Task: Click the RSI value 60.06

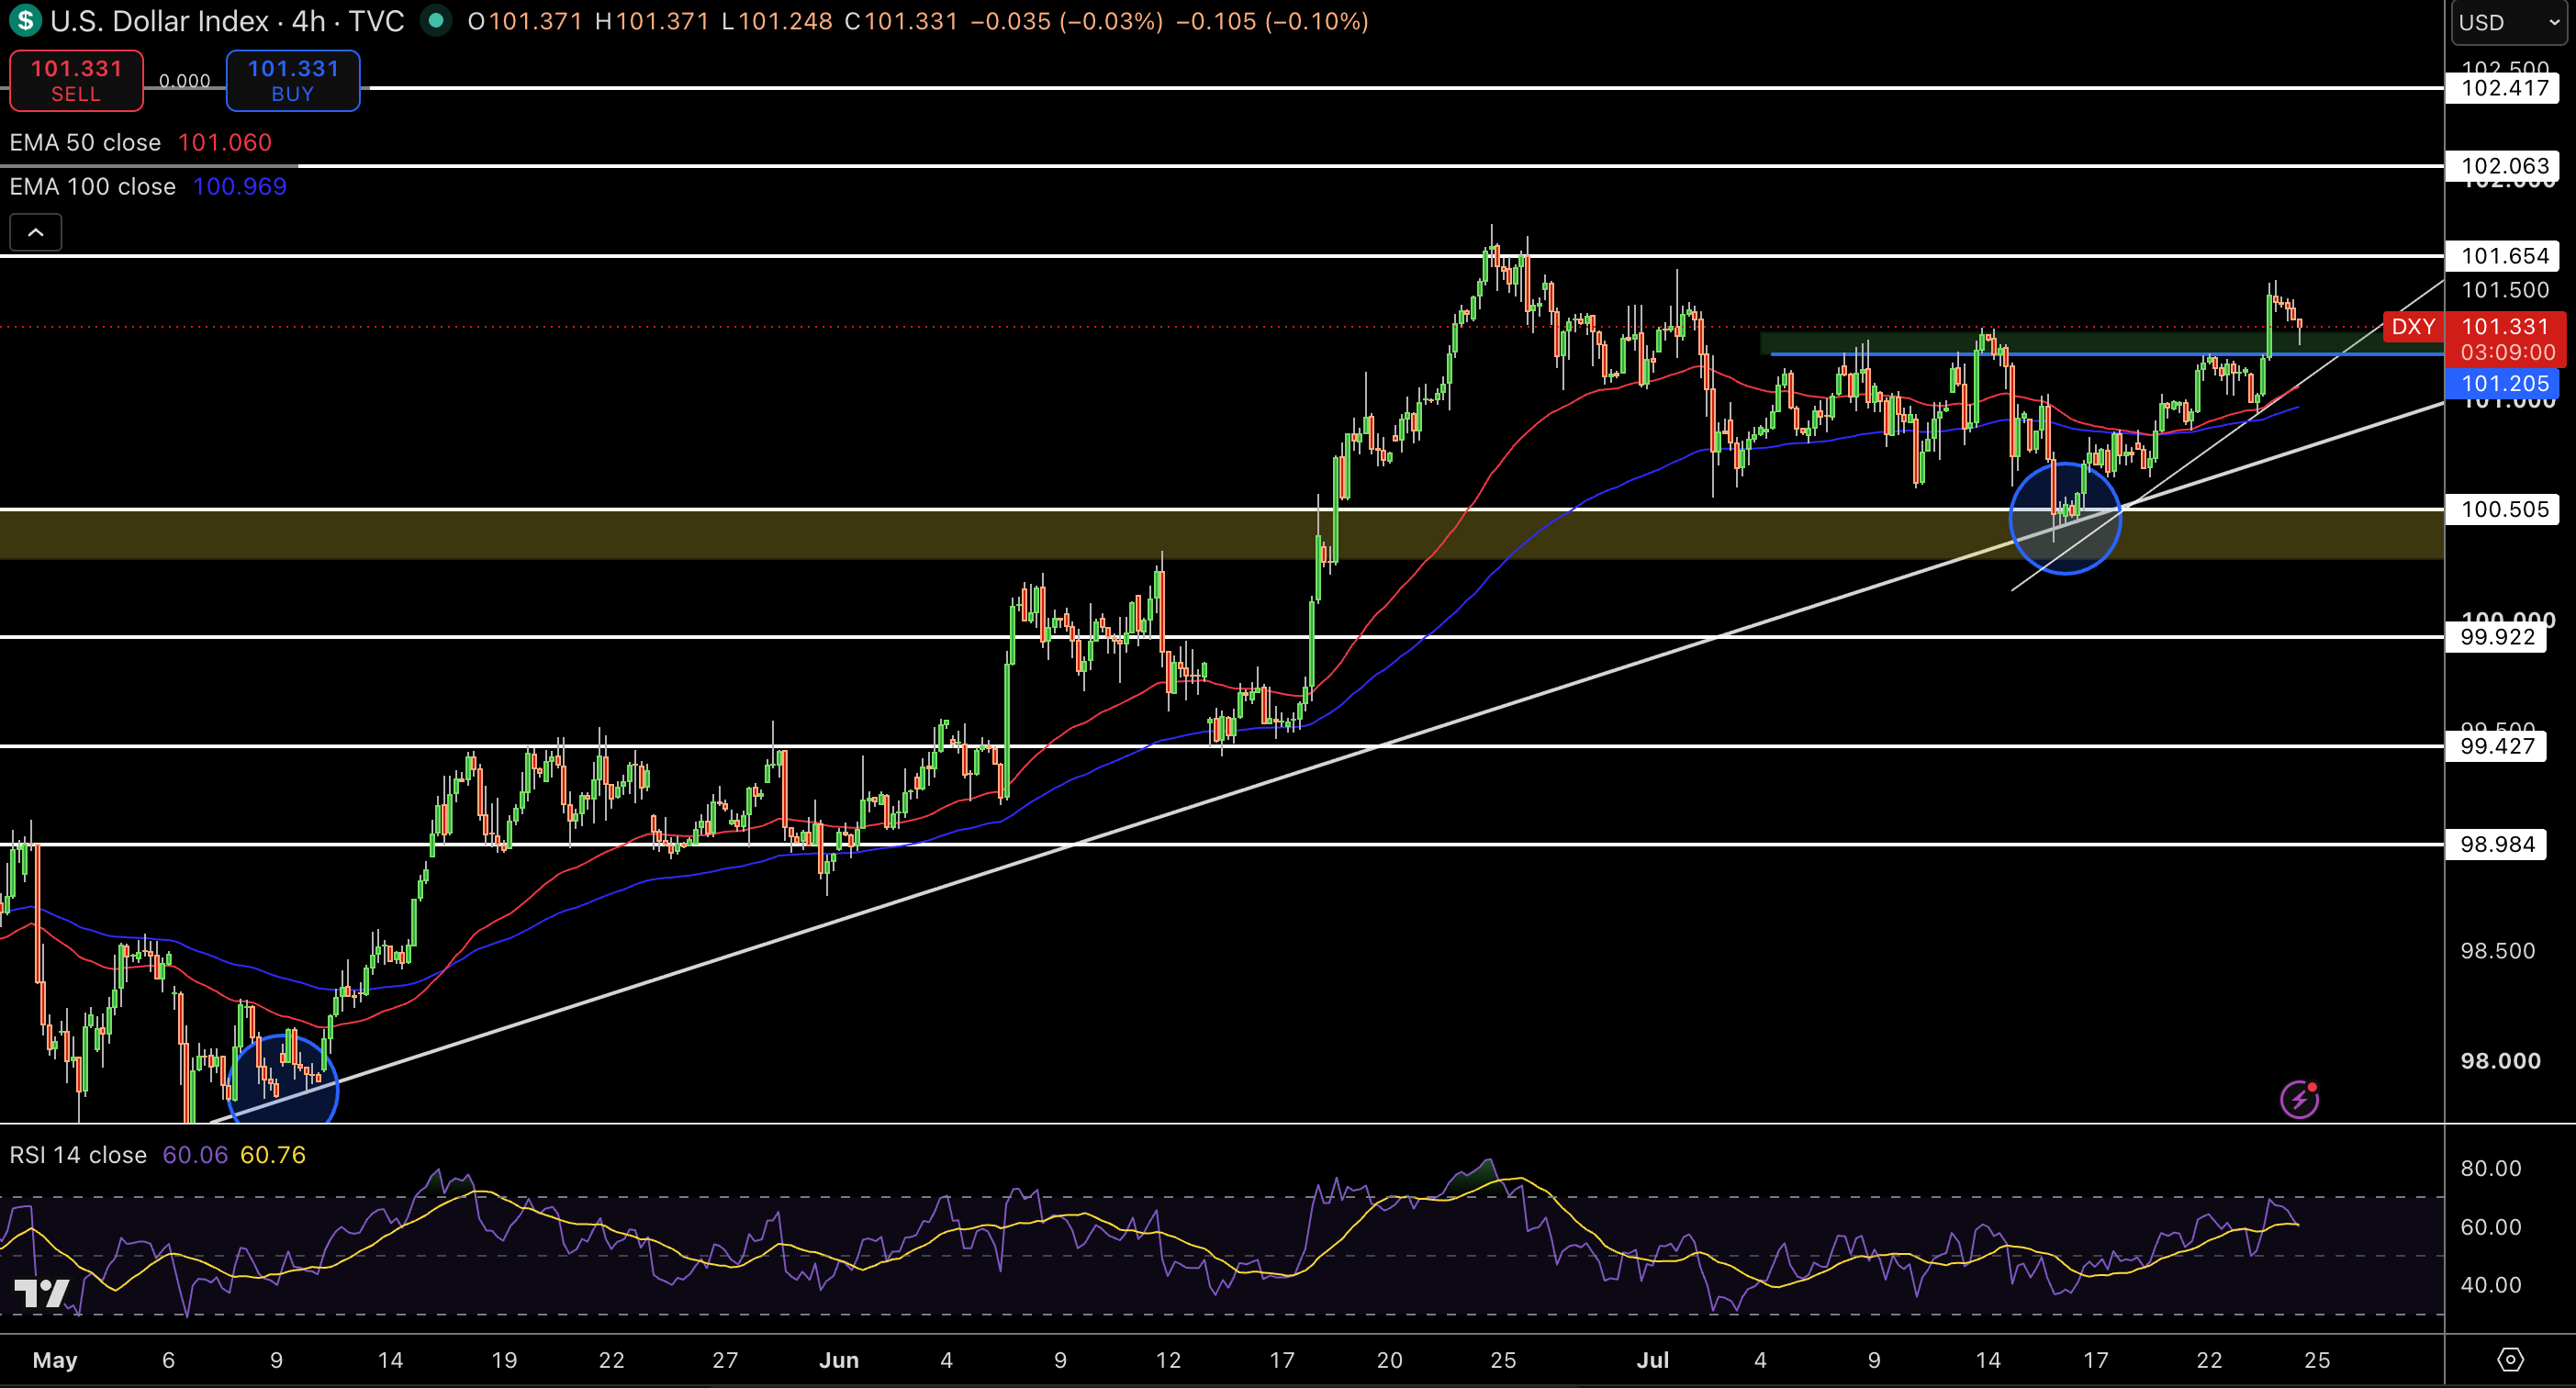Action: (x=195, y=1155)
